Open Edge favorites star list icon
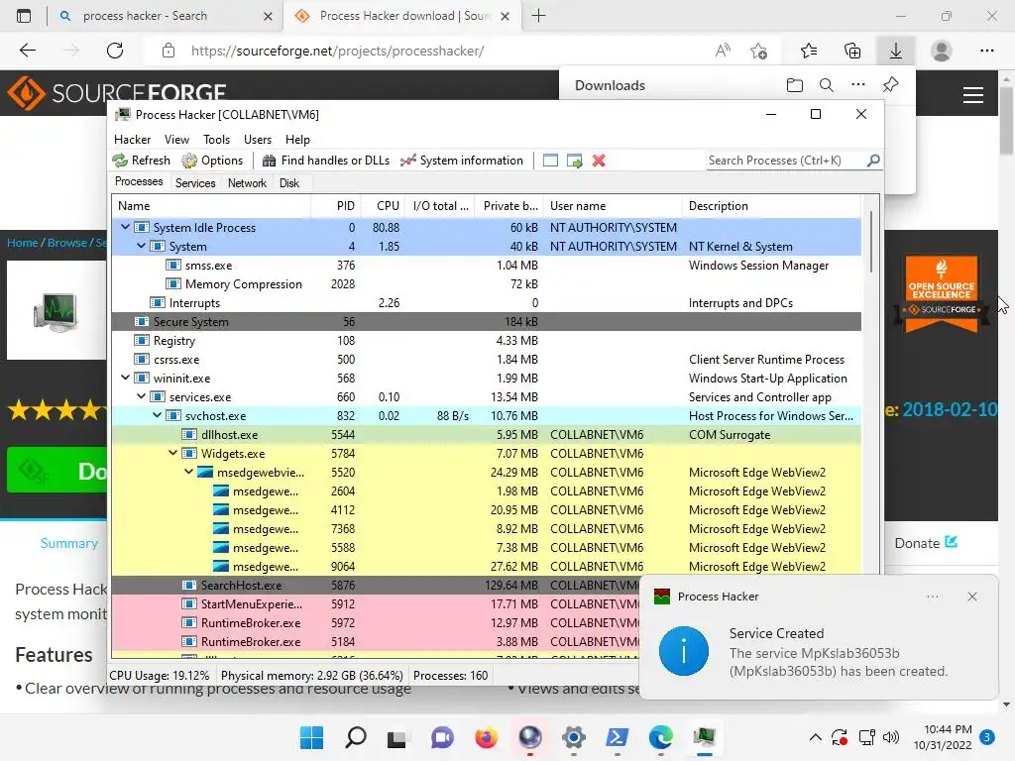This screenshot has height=761, width=1015. [809, 51]
